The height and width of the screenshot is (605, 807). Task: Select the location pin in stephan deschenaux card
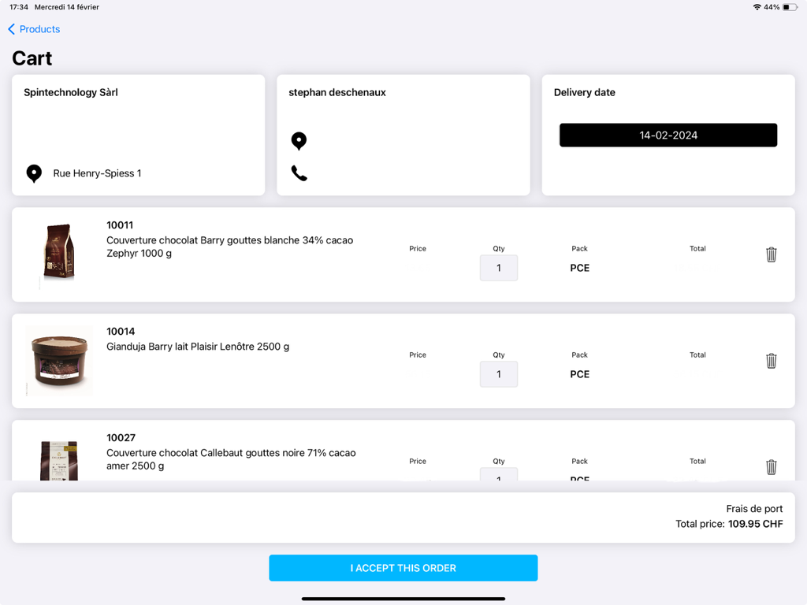[299, 140]
